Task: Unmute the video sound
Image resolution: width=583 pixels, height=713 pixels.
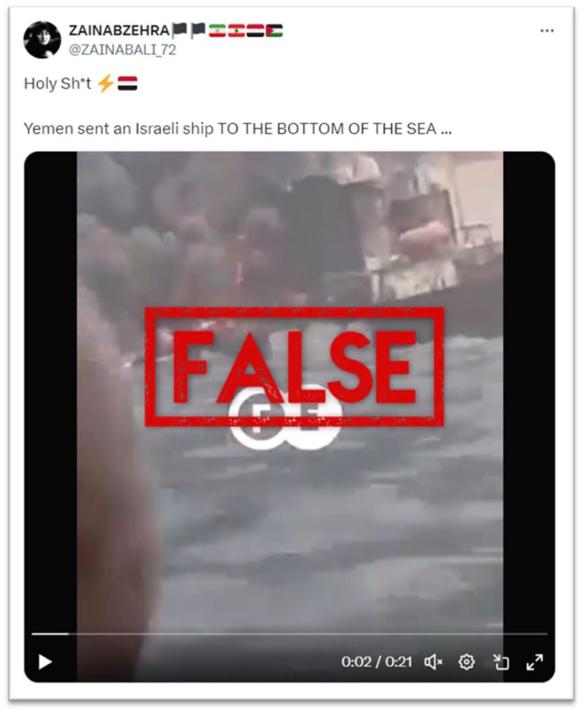Action: click(x=433, y=662)
